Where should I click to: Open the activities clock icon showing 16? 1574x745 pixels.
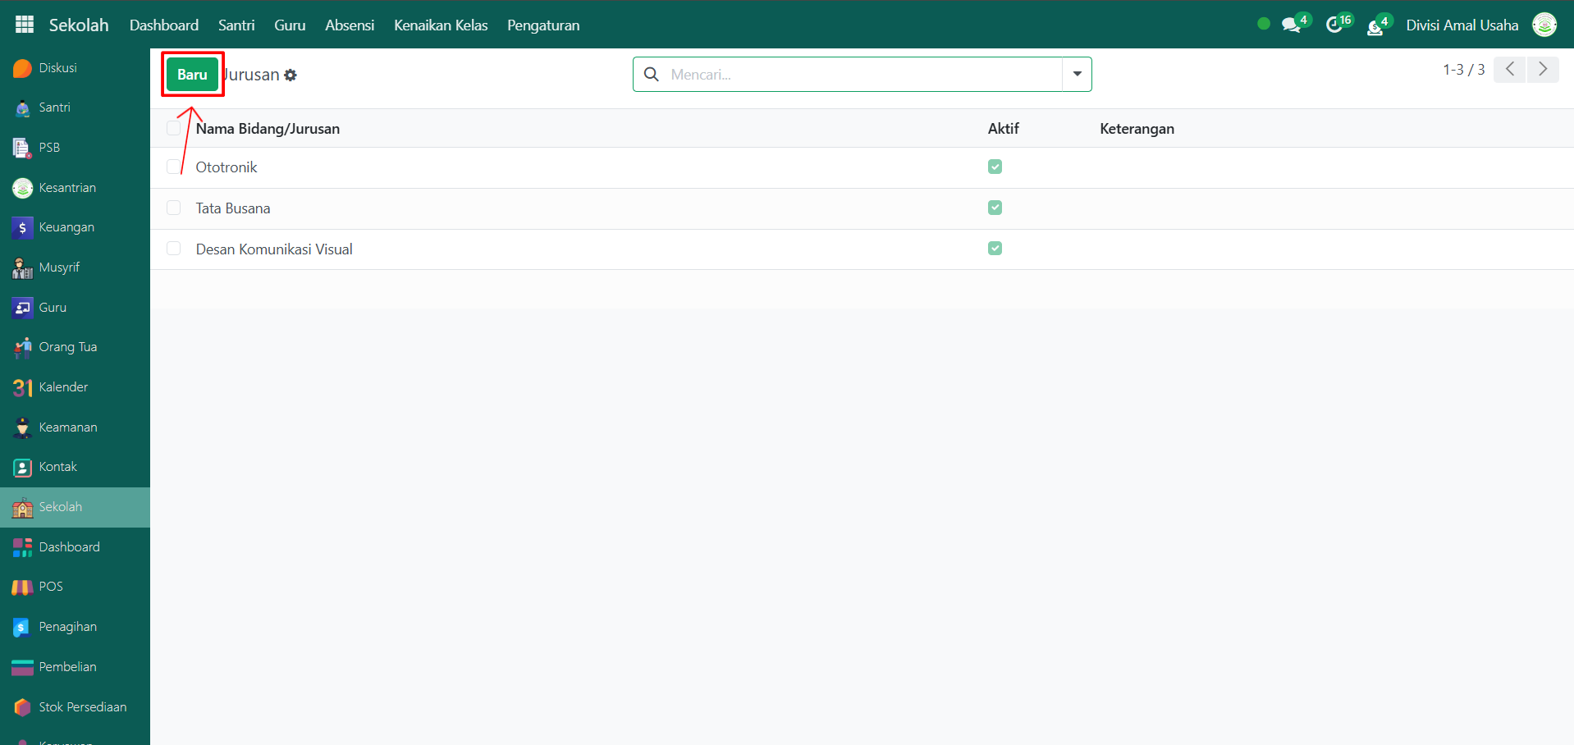pyautogui.click(x=1335, y=25)
